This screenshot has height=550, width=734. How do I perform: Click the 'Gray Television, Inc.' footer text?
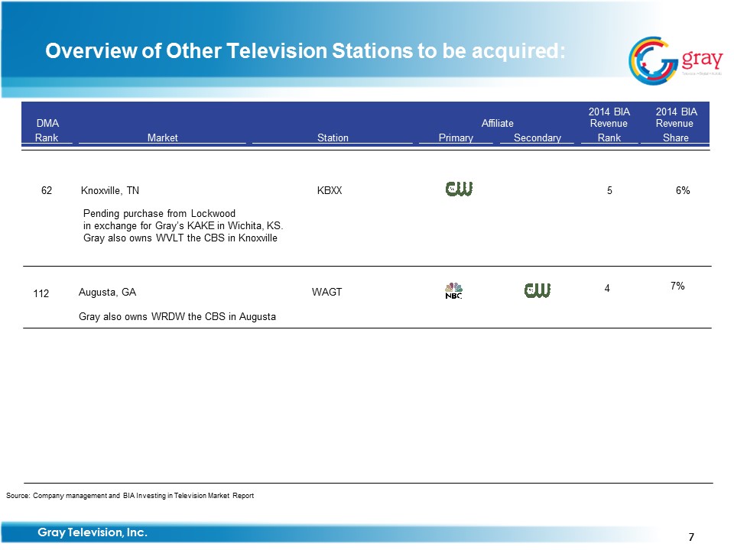[93, 532]
